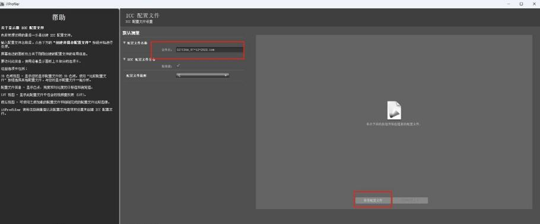Open the 配置文件版本 dropdown
The height and width of the screenshot is (224, 540).
pos(202,75)
